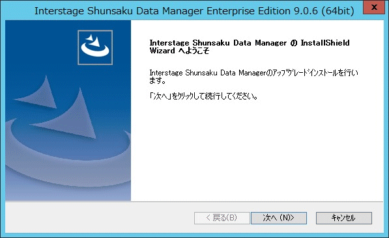Click the 'Wizard へようこそ' heading line
The height and width of the screenshot is (238, 389).
pos(179,51)
